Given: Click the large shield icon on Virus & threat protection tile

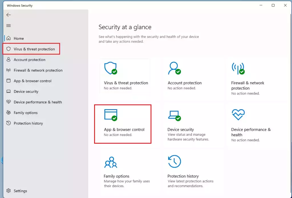Looking at the screenshot, I should (x=111, y=68).
